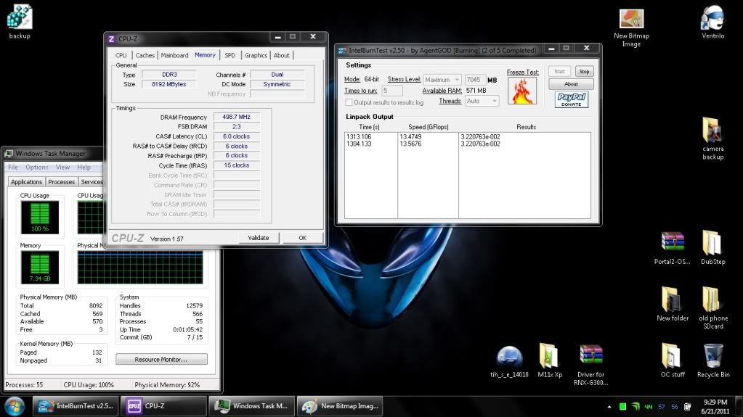743x417 pixels.
Task: Click the Memory 7.34 GB meter
Action: 40,268
